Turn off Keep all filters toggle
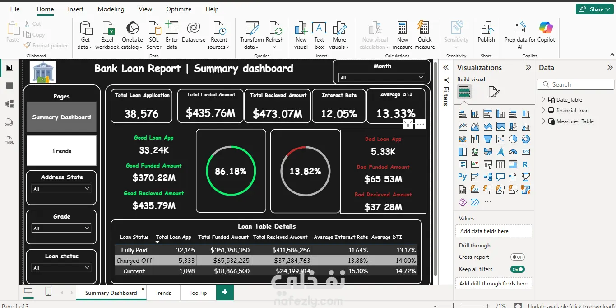 517,269
